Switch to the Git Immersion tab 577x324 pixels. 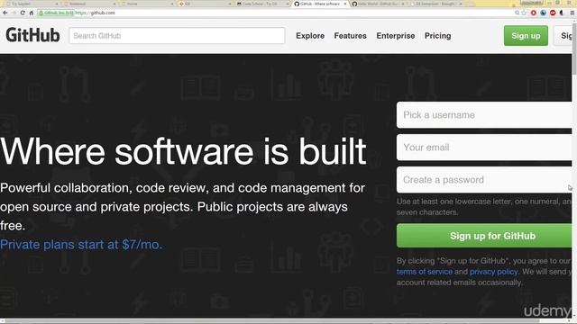(x=436, y=4)
